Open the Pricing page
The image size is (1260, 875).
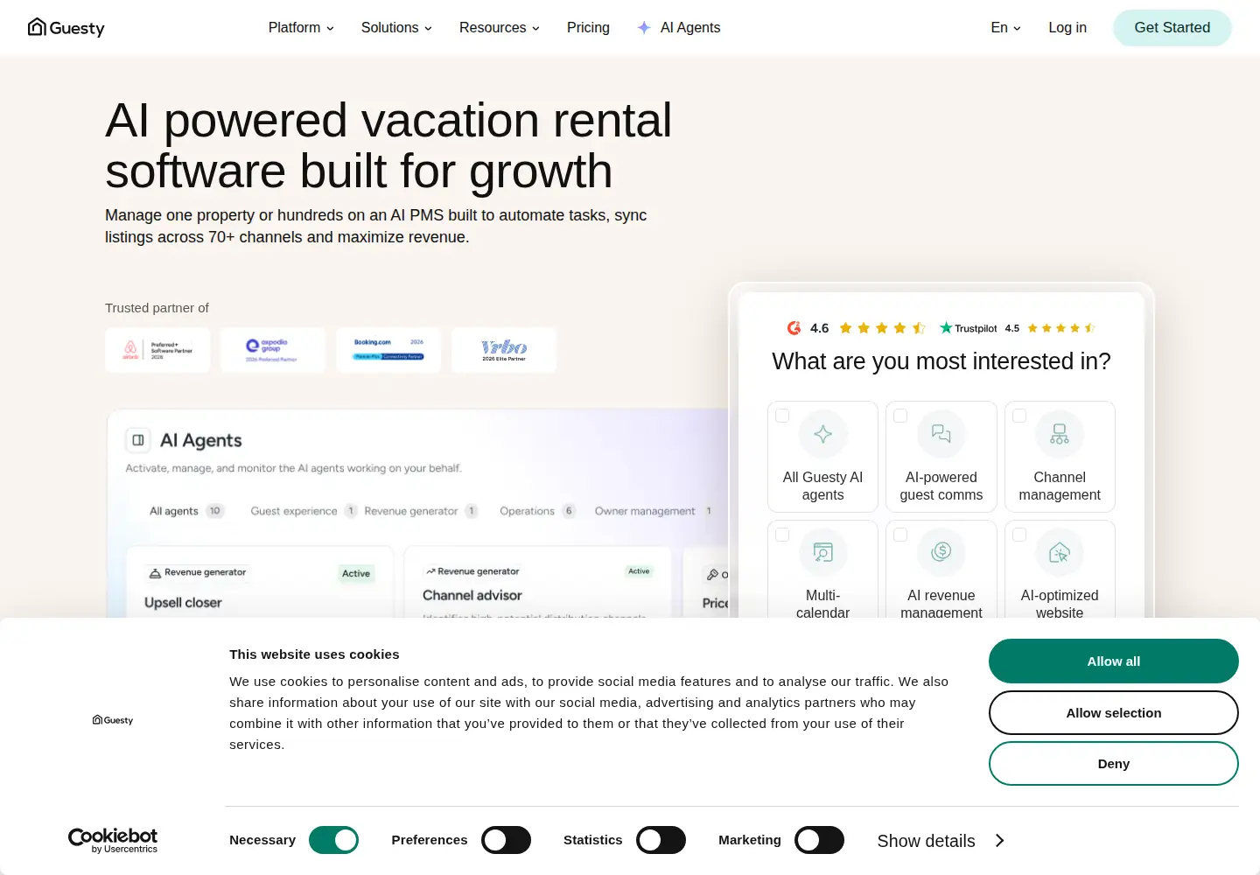[x=588, y=28]
